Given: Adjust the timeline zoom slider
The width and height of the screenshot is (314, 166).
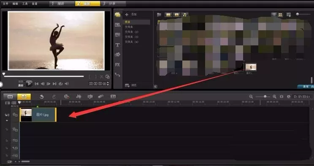Looking at the screenshot, I should tap(263, 97).
